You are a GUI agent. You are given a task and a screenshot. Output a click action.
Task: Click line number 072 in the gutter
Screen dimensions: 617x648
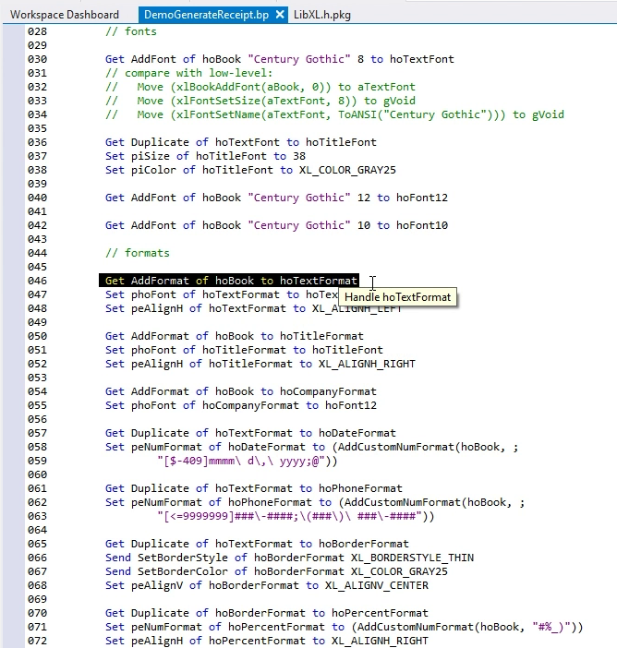[37, 641]
